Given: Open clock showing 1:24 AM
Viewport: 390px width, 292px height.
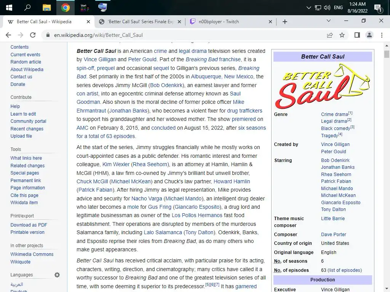Looking at the screenshot, I should [357, 8].
